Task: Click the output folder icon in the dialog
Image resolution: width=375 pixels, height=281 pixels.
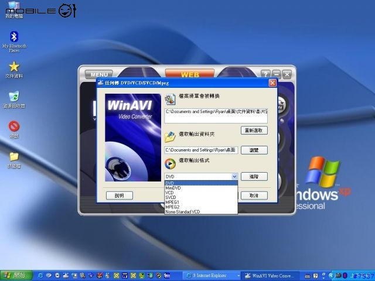Action: click(170, 136)
